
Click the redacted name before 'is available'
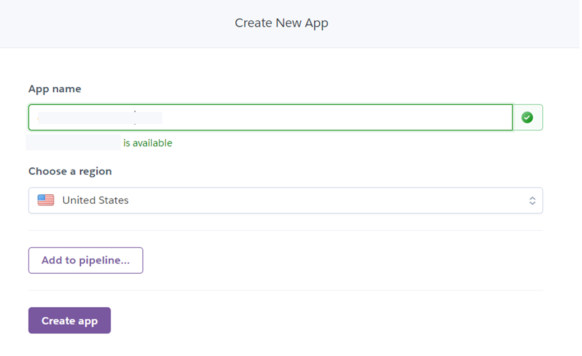click(x=73, y=142)
